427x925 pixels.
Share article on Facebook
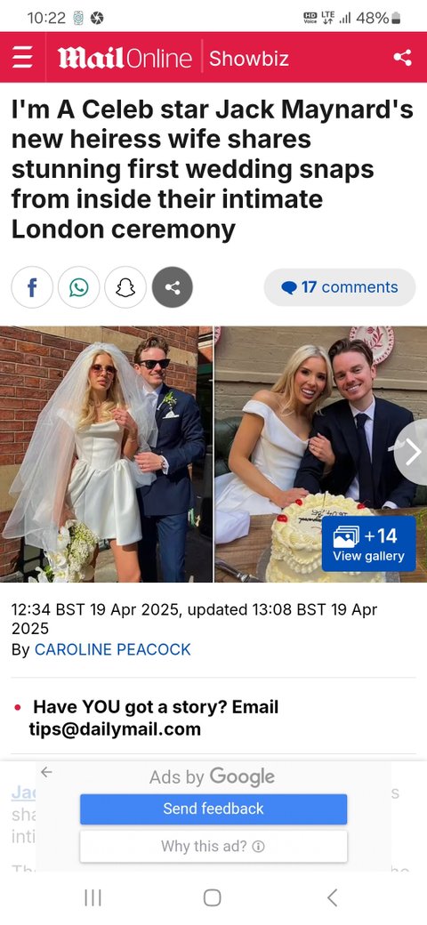click(x=32, y=287)
